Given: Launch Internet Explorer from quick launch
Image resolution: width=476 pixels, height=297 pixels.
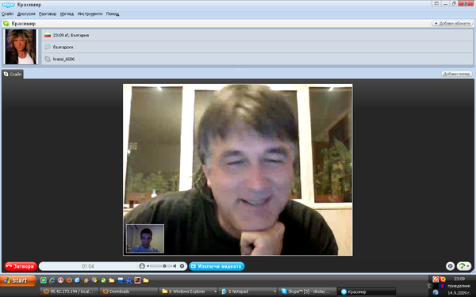Looking at the screenshot, I should 52,280.
